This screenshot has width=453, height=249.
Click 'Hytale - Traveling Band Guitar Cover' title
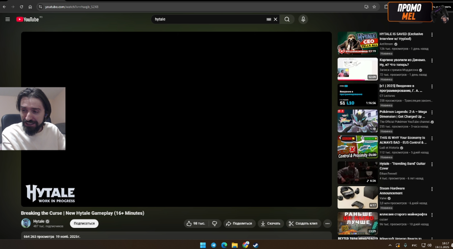coord(402,166)
